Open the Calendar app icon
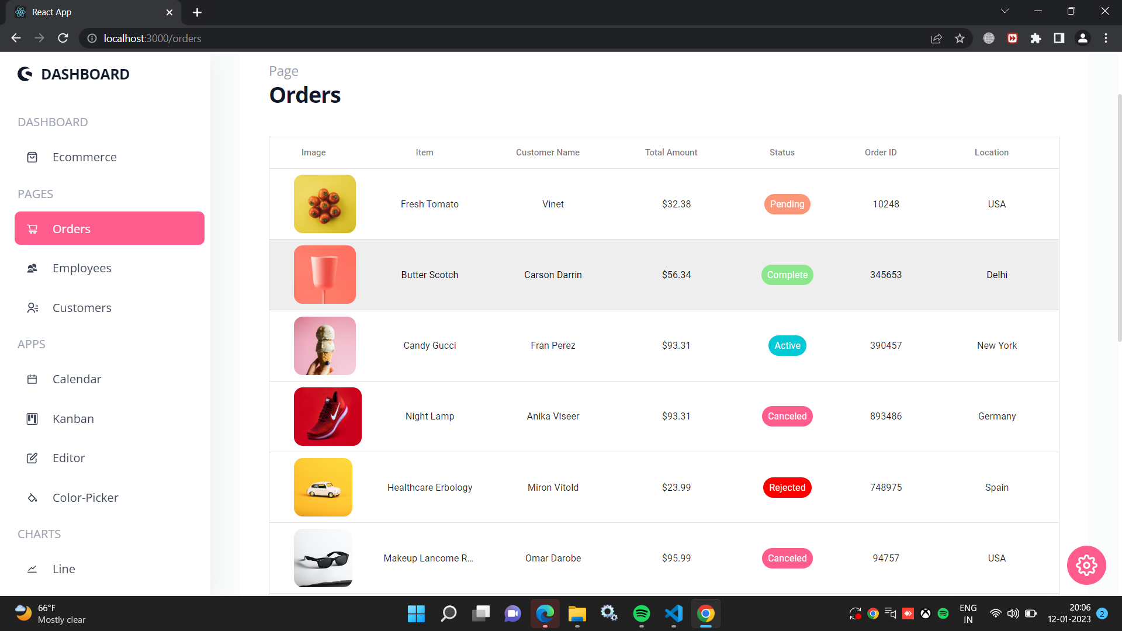 pyautogui.click(x=32, y=379)
